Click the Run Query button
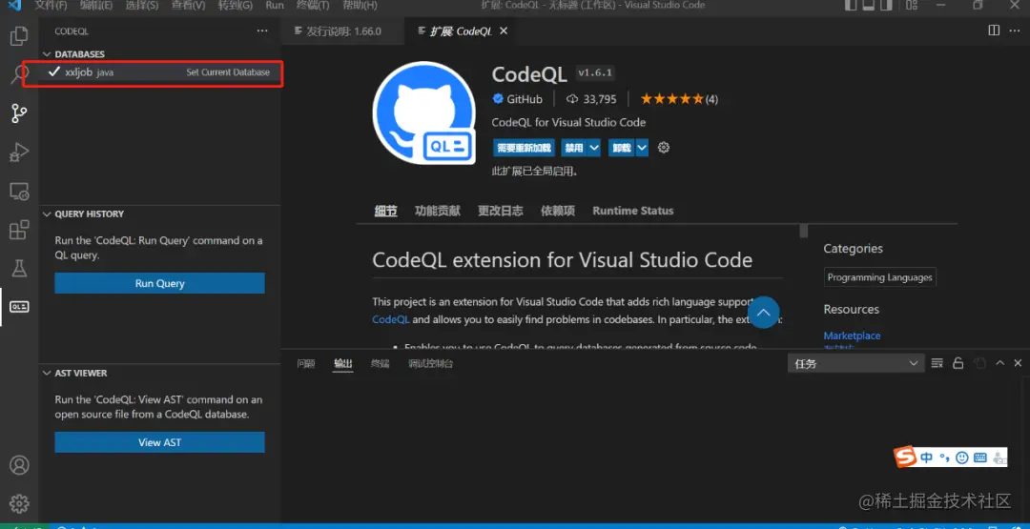The height and width of the screenshot is (529, 1030). click(x=159, y=283)
